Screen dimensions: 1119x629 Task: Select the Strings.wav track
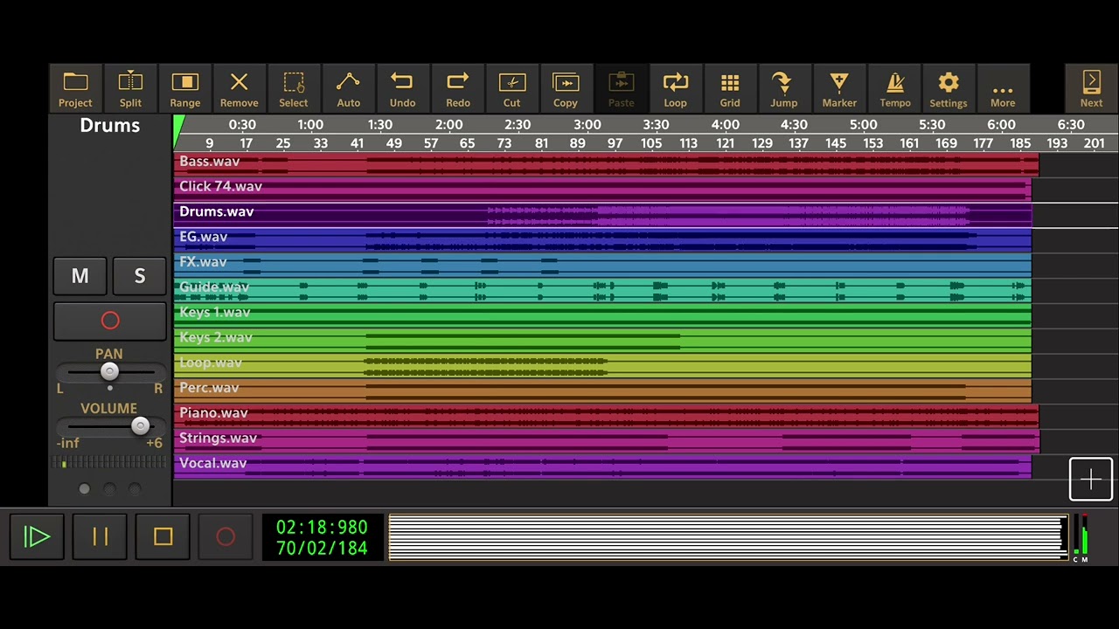(x=607, y=440)
